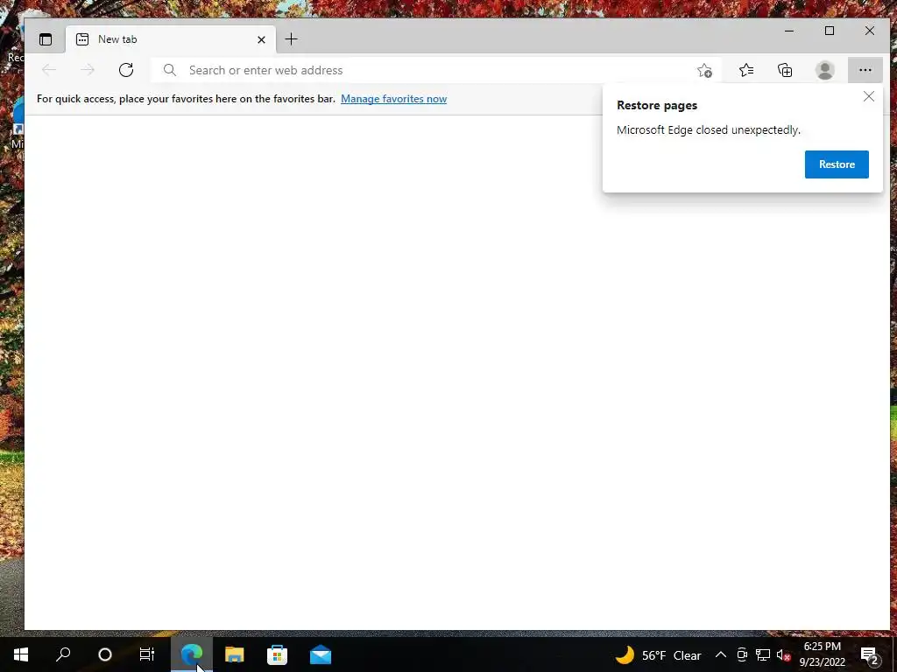
Task: Click Manage favorites now link
Action: click(x=393, y=99)
